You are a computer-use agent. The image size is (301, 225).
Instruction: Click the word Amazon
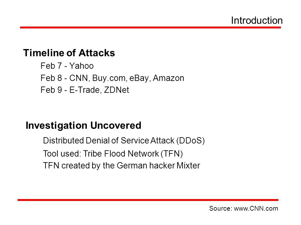pyautogui.click(x=169, y=78)
